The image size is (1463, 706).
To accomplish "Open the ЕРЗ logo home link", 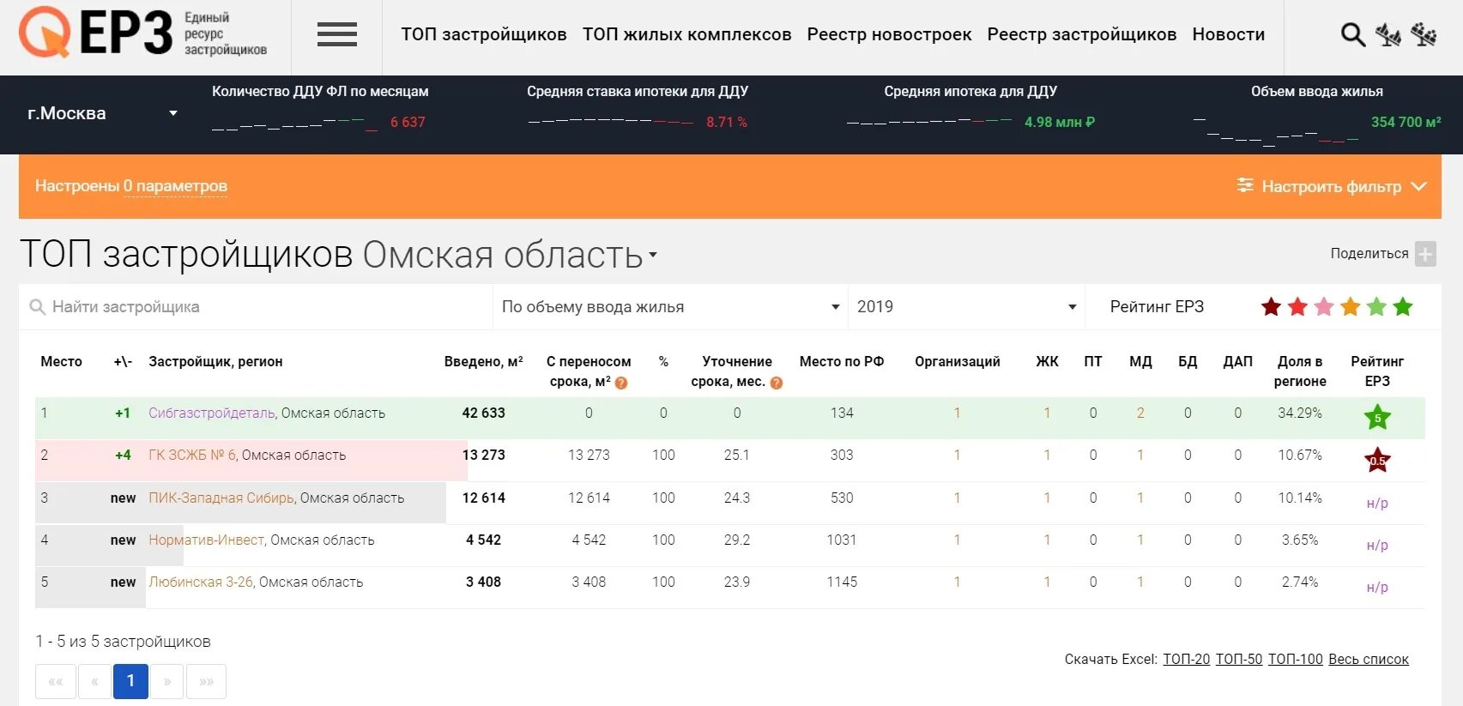I will point(142,33).
